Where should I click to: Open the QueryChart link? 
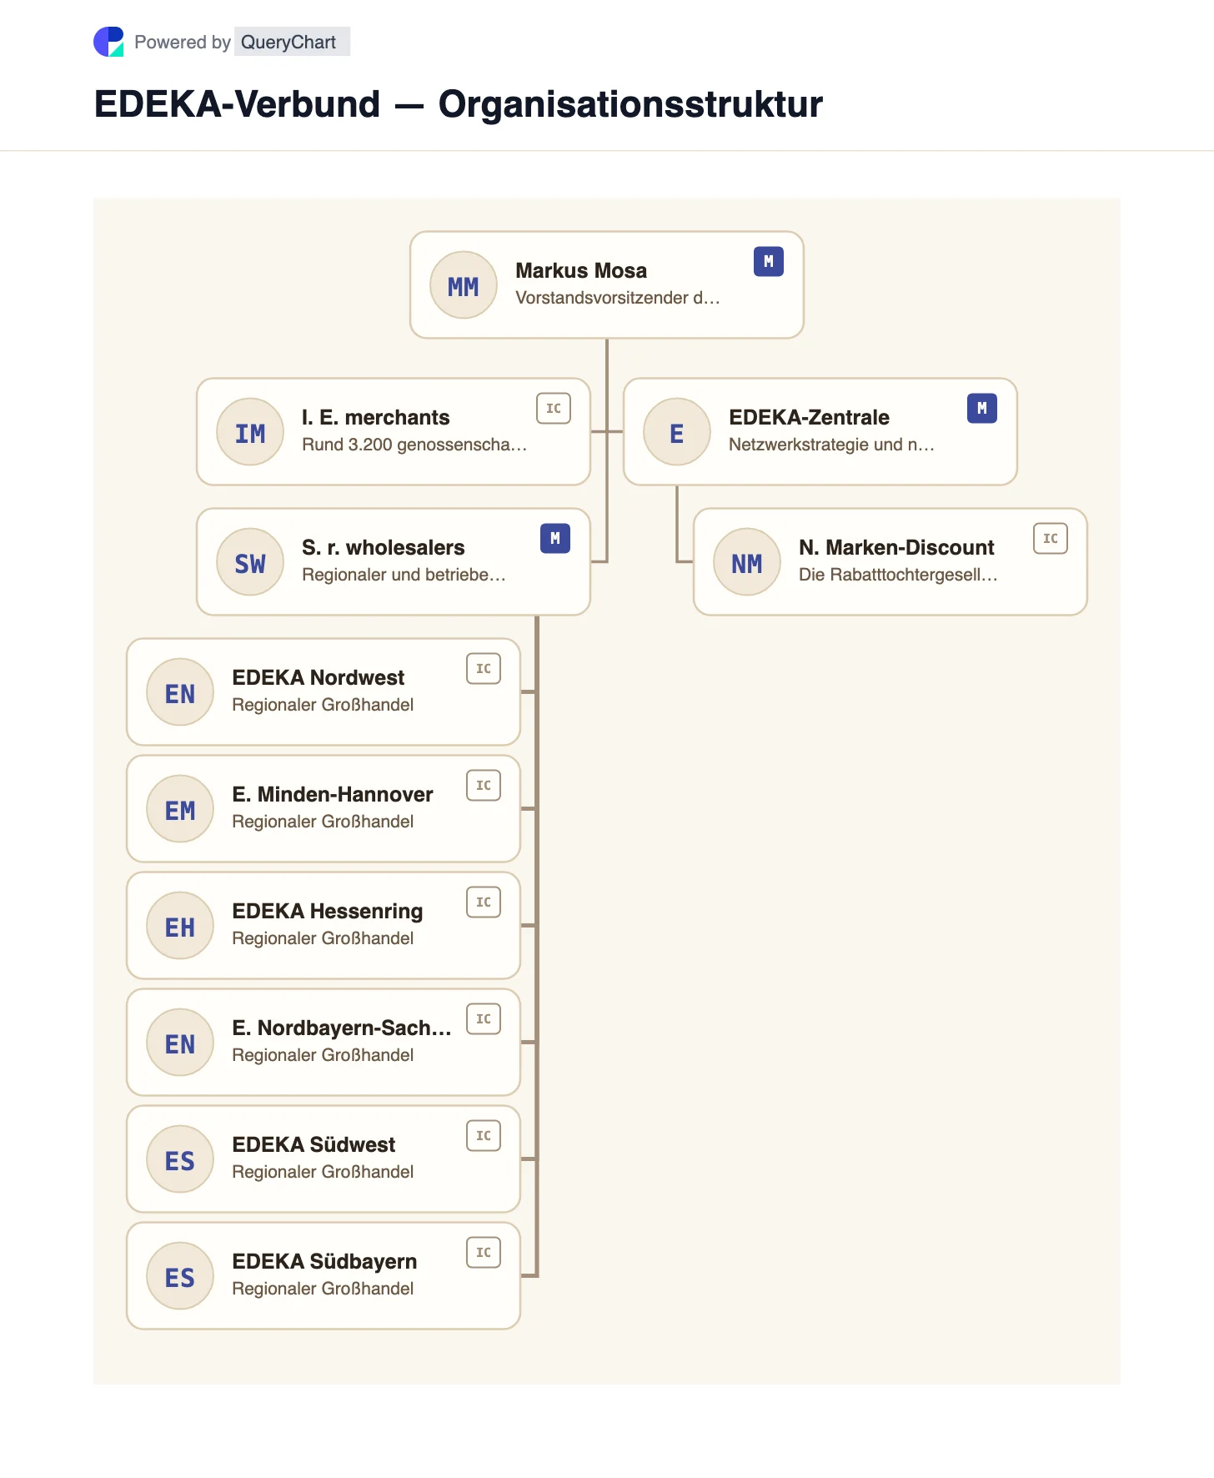(x=288, y=42)
